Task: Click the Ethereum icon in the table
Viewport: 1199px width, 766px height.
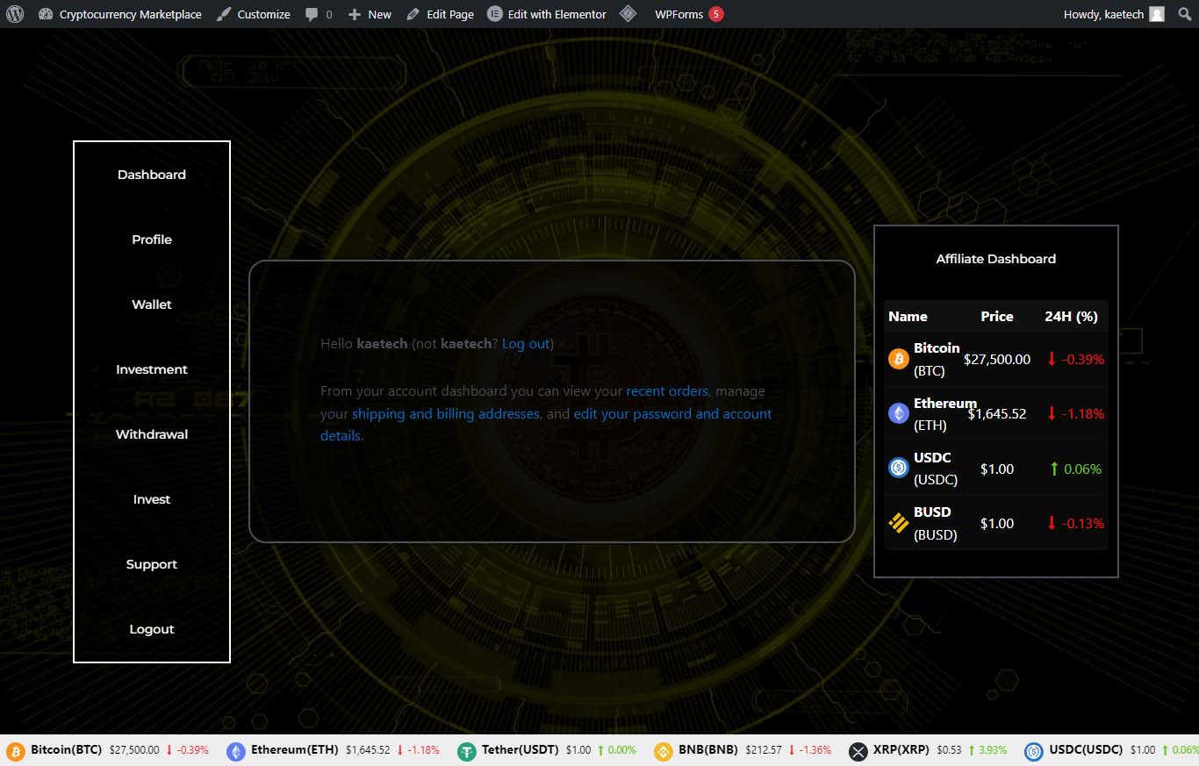Action: (899, 413)
